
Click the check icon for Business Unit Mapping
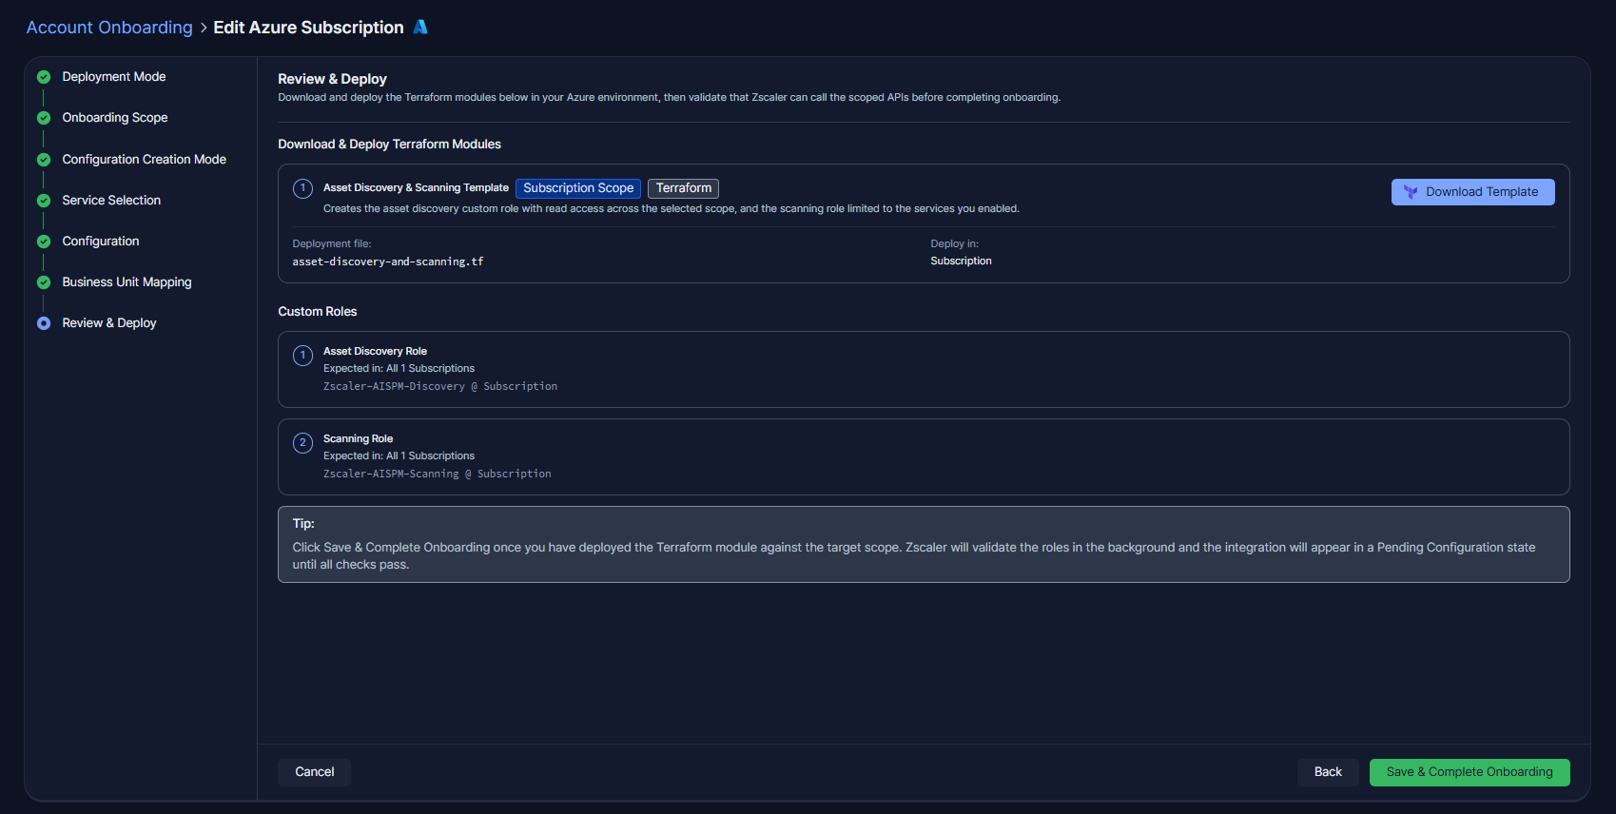click(x=44, y=282)
